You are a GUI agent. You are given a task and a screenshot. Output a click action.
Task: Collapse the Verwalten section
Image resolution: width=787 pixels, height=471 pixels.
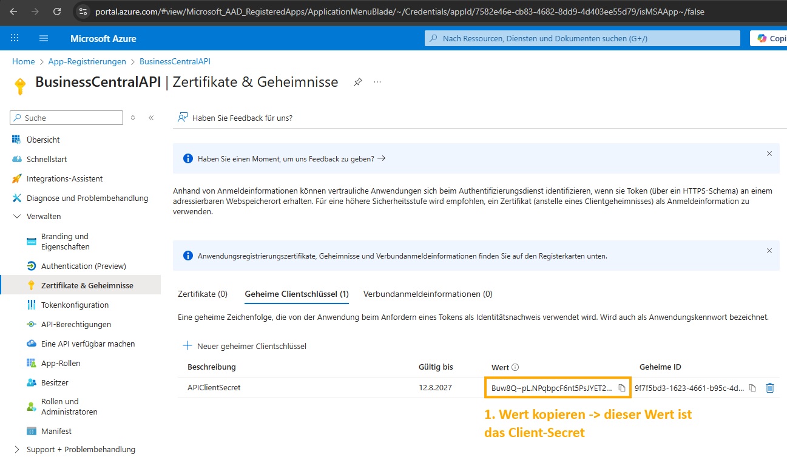click(16, 216)
